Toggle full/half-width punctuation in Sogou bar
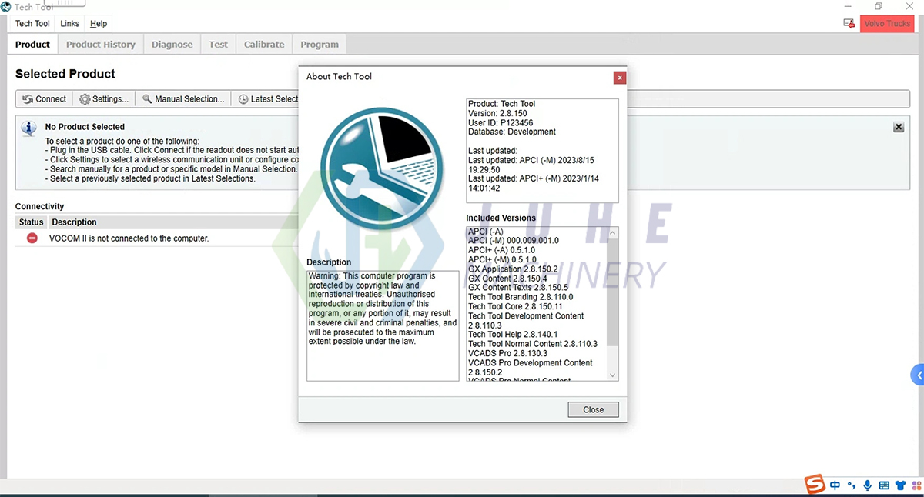924x497 pixels. 851,485
